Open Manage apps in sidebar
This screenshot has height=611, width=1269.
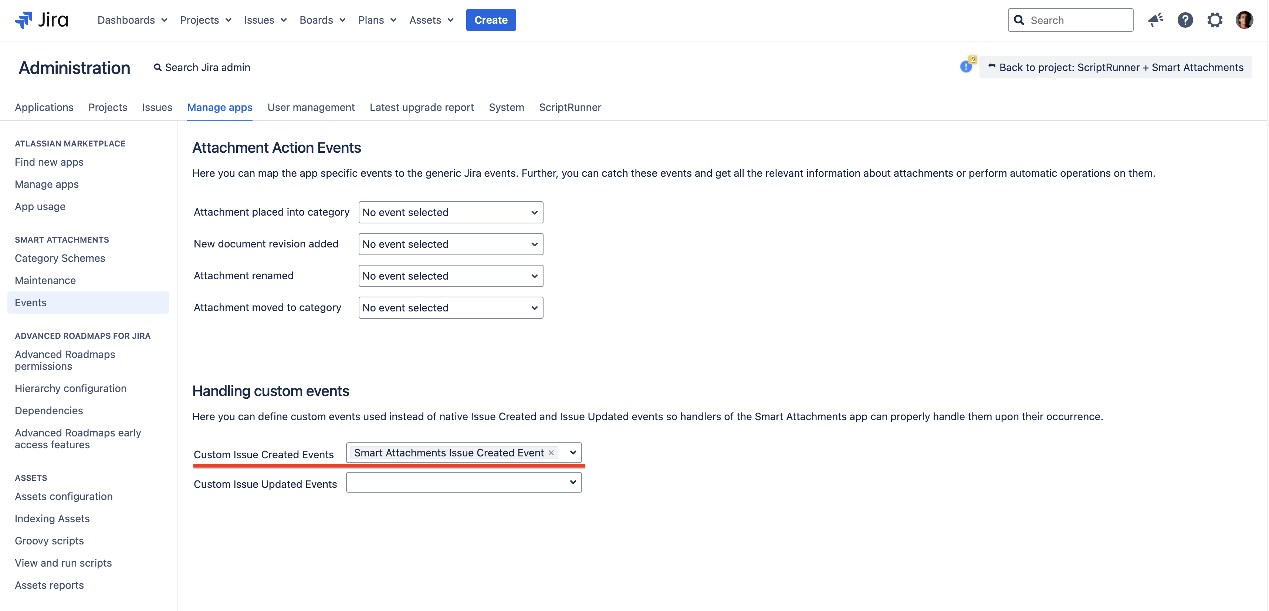tap(47, 184)
